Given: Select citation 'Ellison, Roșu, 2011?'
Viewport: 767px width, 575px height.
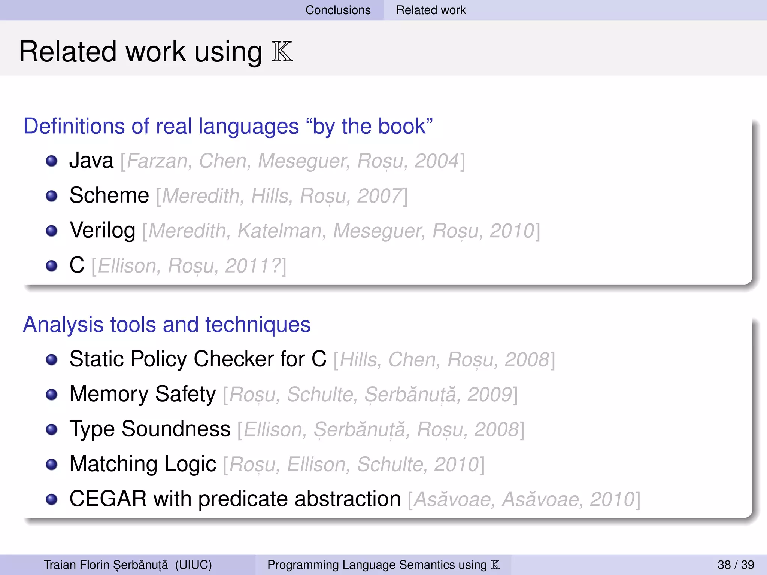Looking at the screenshot, I should coord(189,266).
